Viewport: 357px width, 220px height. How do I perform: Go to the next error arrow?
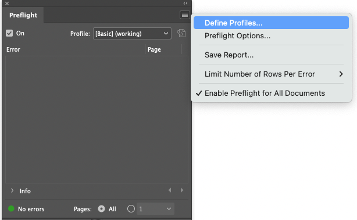click(x=182, y=190)
